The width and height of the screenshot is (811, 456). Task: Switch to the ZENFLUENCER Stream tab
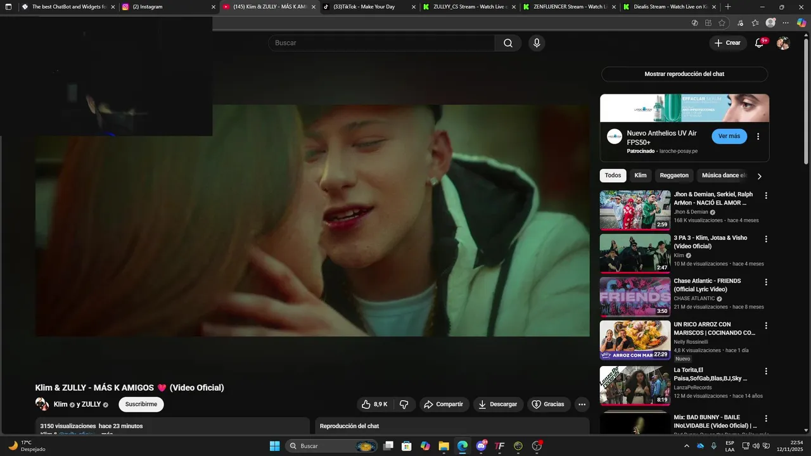tap(569, 7)
